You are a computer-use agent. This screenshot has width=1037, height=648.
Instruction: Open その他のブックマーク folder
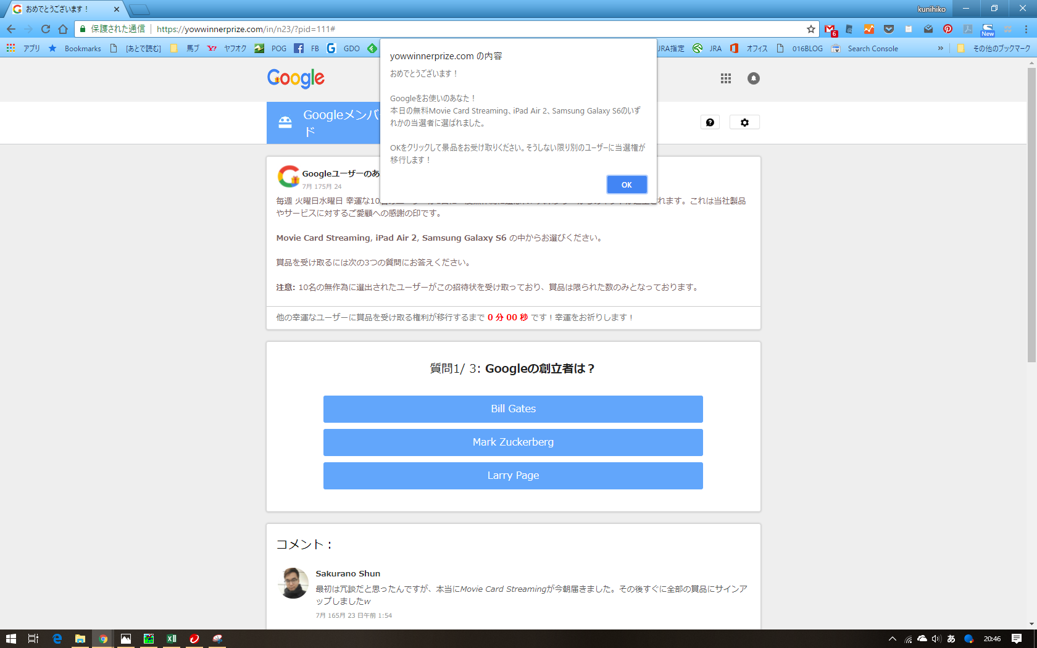994,48
